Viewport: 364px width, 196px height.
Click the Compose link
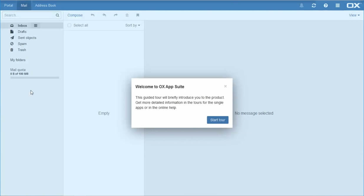tap(75, 15)
